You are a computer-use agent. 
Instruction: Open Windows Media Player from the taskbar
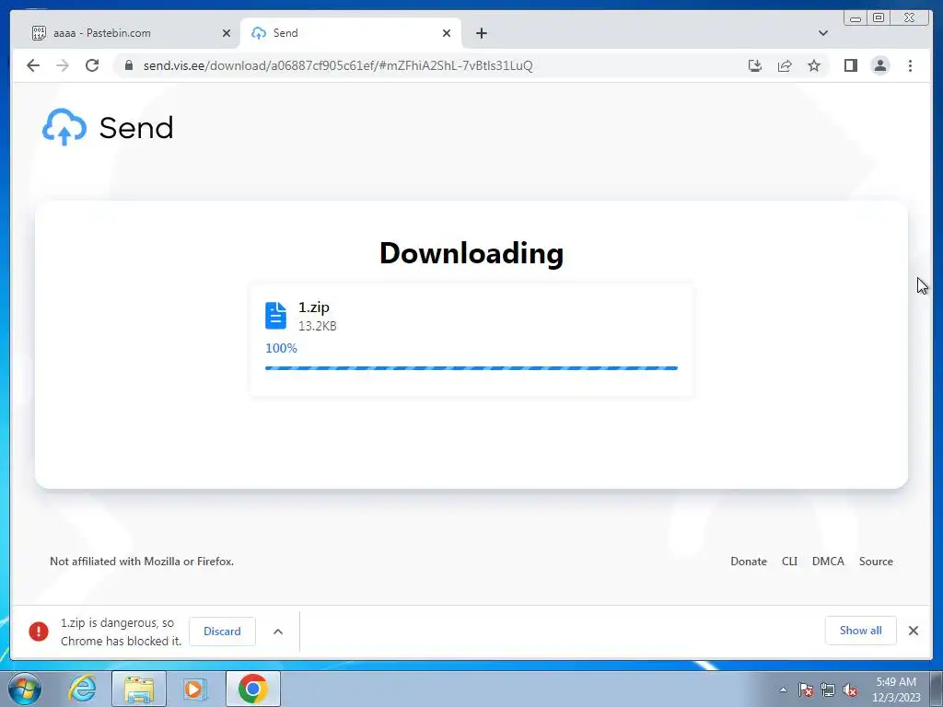click(194, 689)
